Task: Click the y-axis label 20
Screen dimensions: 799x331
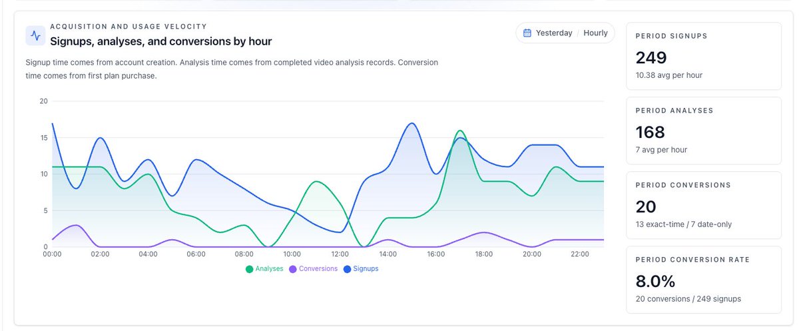Action: coord(43,101)
